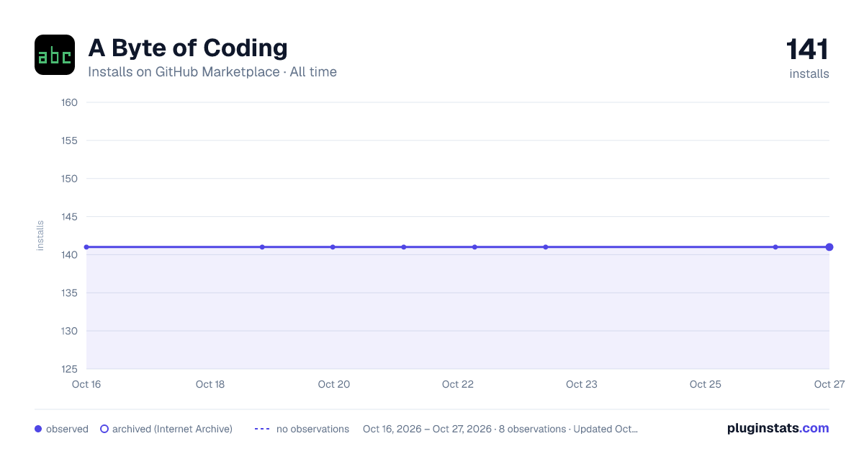Click the Oct 23 x-axis label
The width and height of the screenshot is (864, 454).
tap(582, 384)
